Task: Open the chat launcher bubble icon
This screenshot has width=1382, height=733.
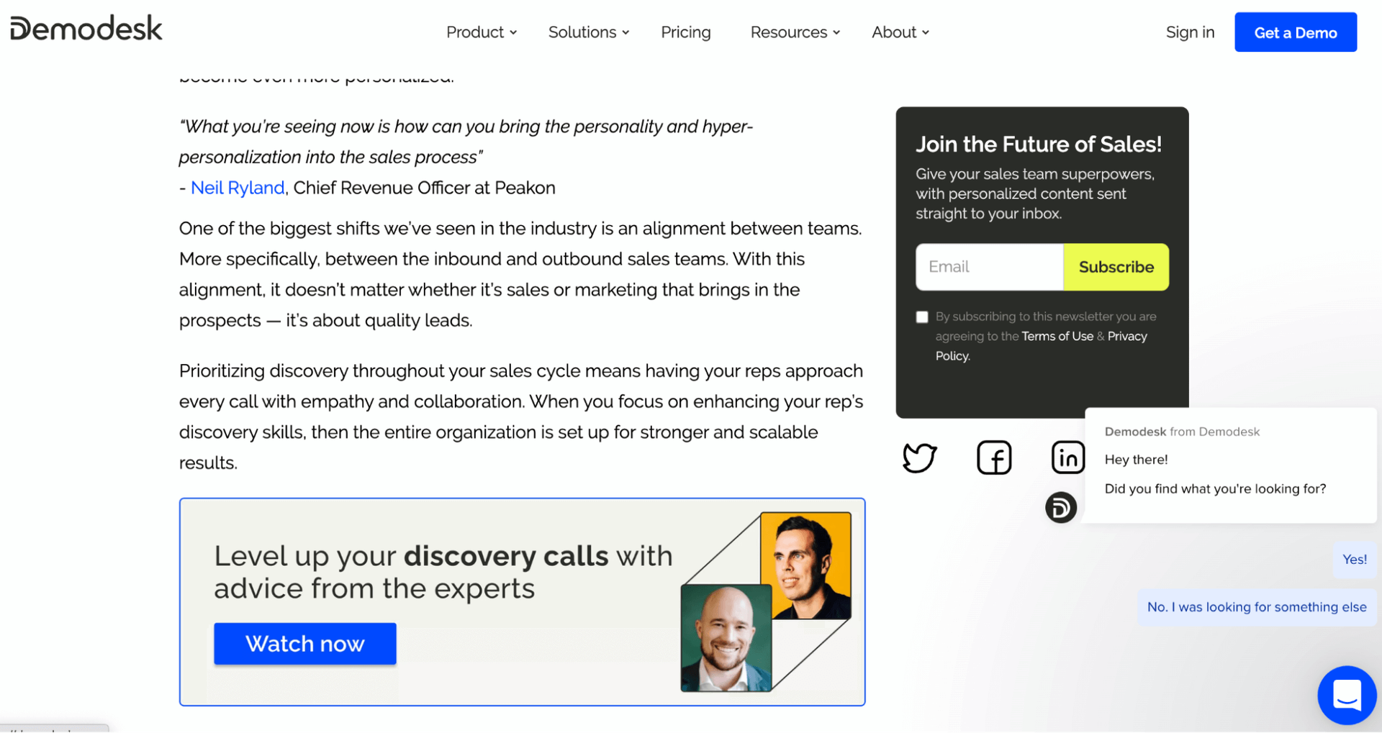Action: pos(1346,695)
